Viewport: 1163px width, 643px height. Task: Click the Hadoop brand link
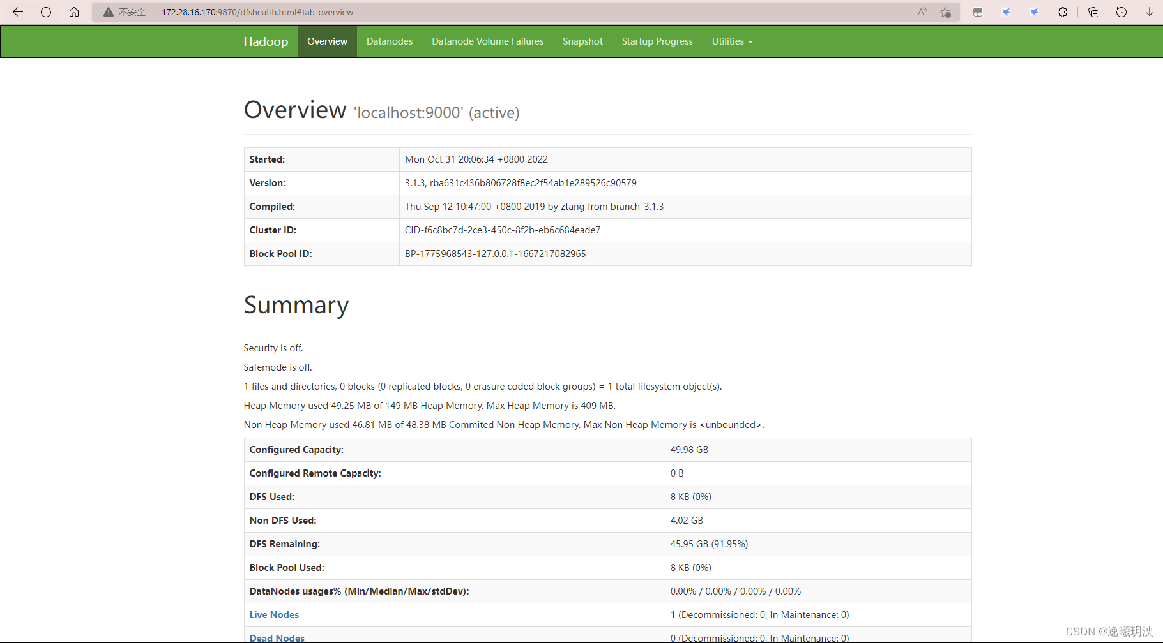(266, 41)
